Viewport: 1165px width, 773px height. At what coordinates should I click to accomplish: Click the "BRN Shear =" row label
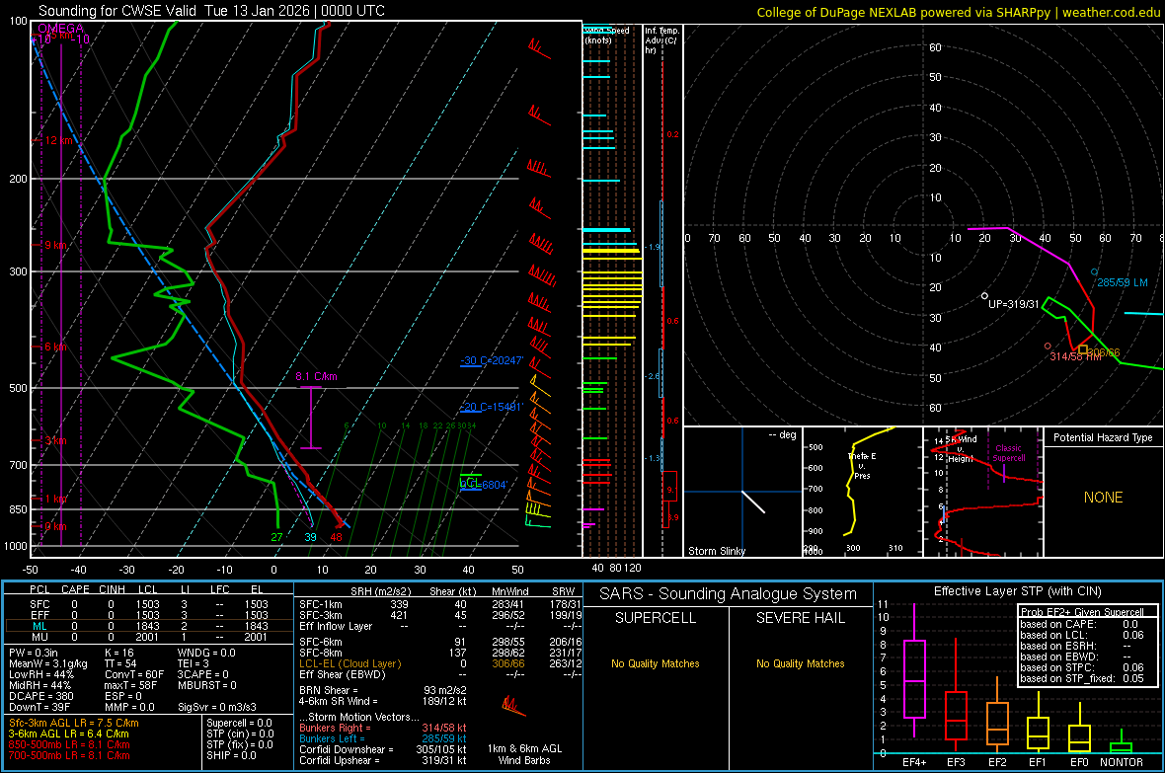[328, 690]
